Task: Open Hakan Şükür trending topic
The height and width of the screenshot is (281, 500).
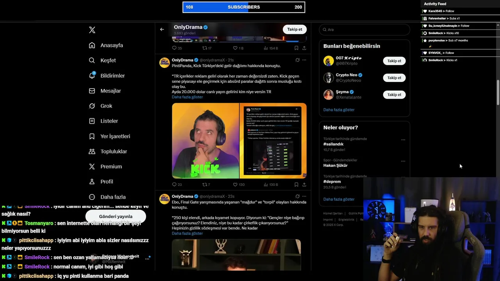Action: pyautogui.click(x=335, y=165)
